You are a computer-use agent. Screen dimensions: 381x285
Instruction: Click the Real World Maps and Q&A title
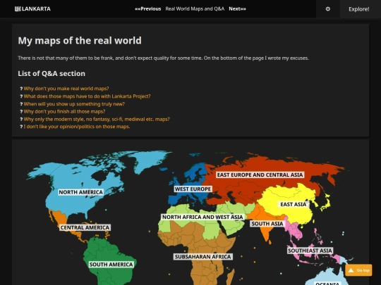[x=195, y=9]
